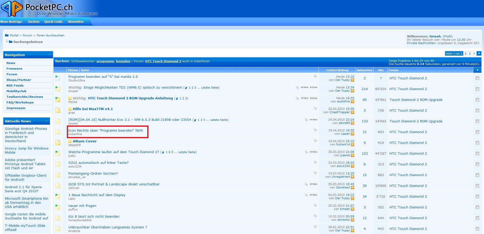This screenshot has height=234, width=484.
Task: Click reply count 214 for TD2 thread
Action: click(x=365, y=89)
